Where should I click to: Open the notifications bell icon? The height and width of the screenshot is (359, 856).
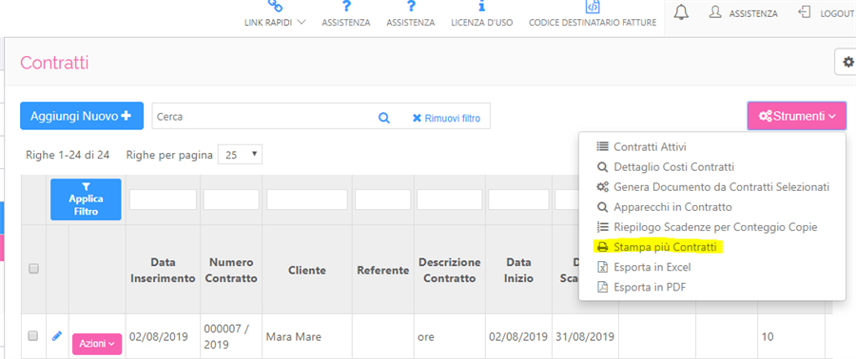click(681, 12)
